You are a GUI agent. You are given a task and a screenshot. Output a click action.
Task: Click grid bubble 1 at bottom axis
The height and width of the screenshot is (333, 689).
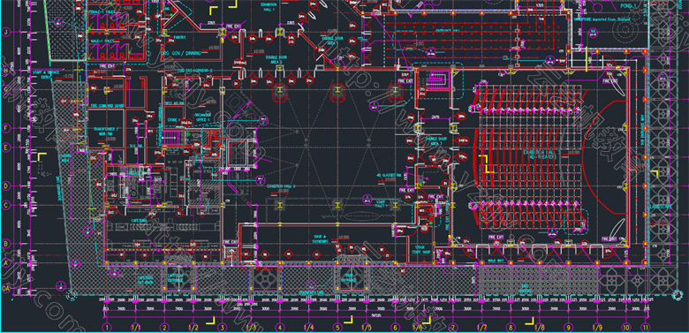(107, 328)
